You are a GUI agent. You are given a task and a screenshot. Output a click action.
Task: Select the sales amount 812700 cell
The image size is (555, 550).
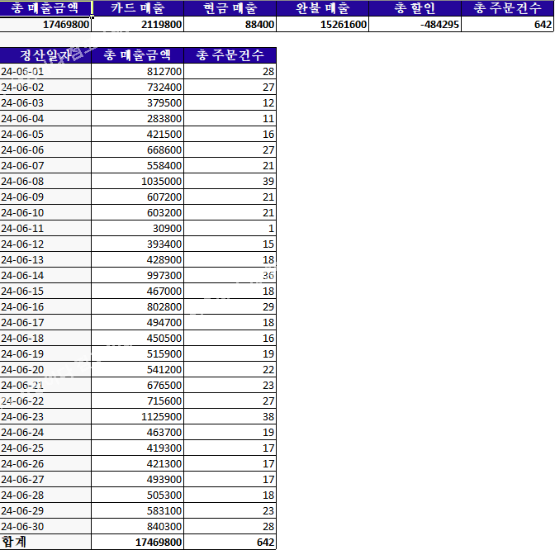138,72
